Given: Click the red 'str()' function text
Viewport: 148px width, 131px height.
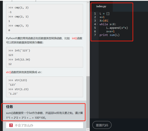Looking at the screenshot, I should tap(8, 72).
